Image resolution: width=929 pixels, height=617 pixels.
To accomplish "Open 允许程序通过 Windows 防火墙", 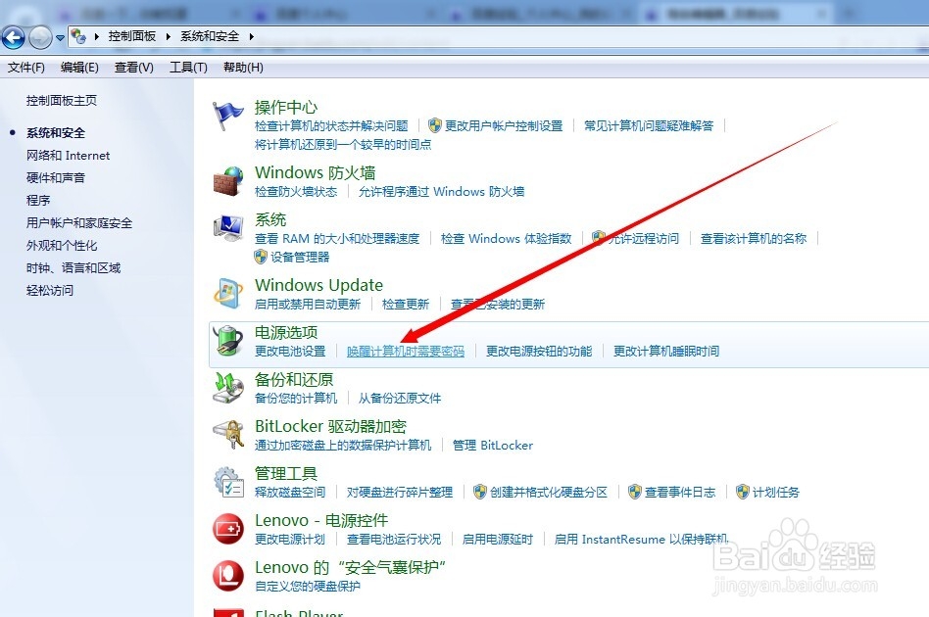I will [441, 192].
